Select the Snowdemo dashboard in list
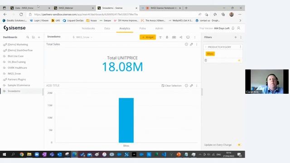This screenshot has width=290, height=163. [x=14, y=91]
